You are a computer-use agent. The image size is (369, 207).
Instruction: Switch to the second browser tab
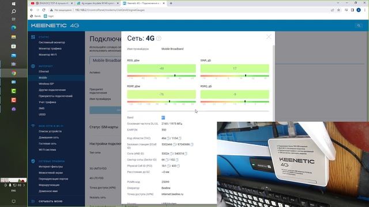tap(98, 3)
